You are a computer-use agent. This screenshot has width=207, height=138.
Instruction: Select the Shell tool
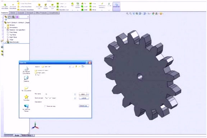click(84, 10)
